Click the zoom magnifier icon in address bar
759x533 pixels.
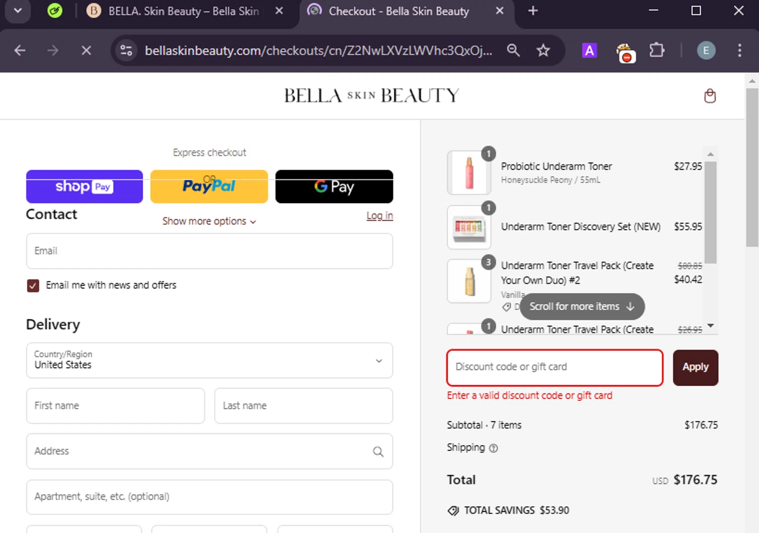coord(513,50)
